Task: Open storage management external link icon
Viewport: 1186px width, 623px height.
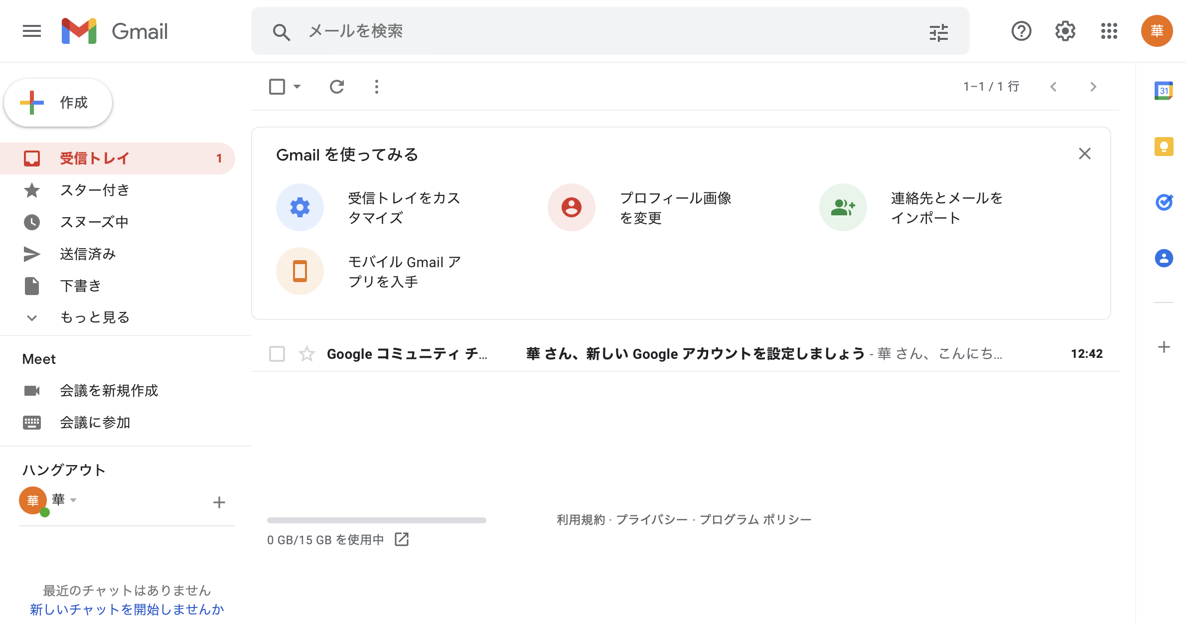Action: point(402,539)
